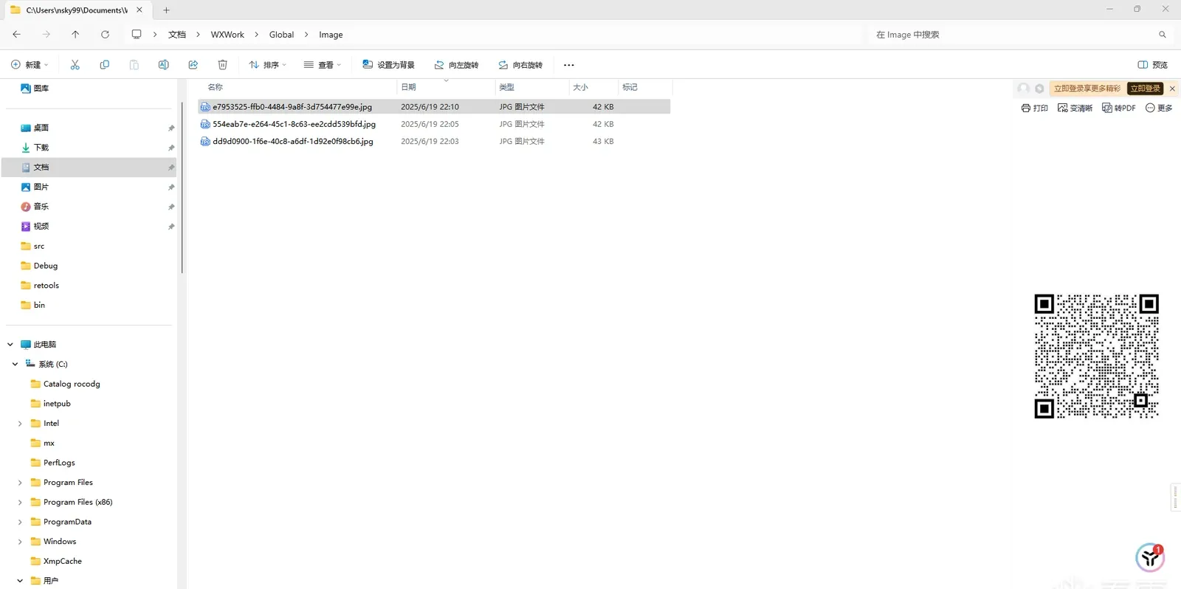Open the 新建 new dropdown

(30, 65)
